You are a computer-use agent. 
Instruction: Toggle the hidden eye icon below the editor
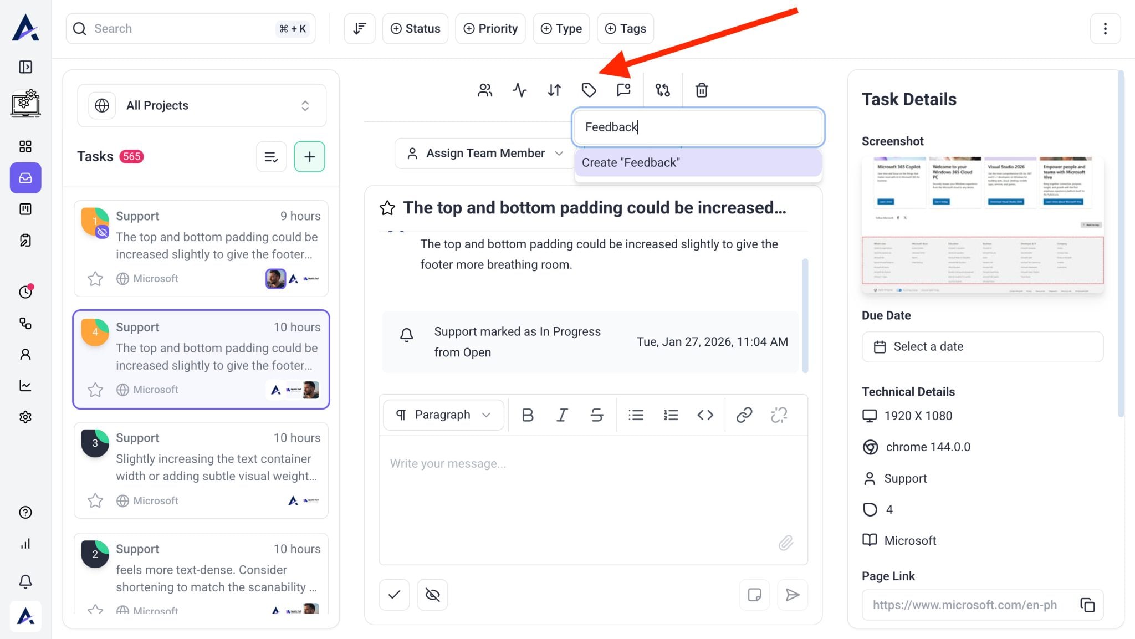click(432, 595)
